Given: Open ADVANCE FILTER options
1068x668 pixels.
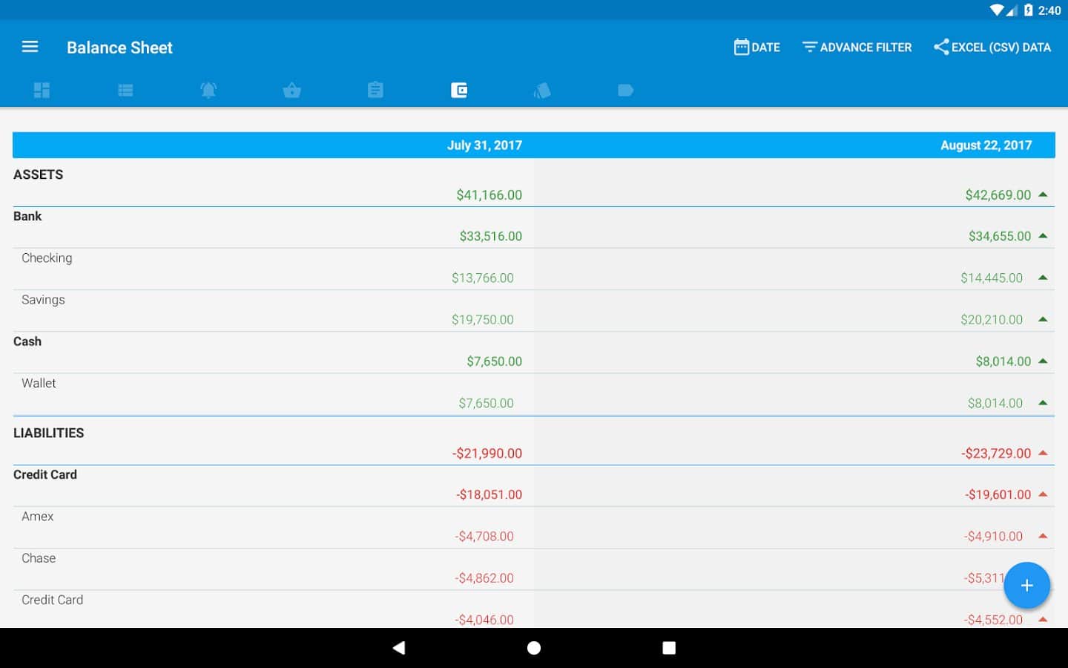Looking at the screenshot, I should click(857, 48).
